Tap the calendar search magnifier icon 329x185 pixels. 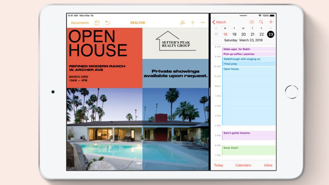click(261, 22)
